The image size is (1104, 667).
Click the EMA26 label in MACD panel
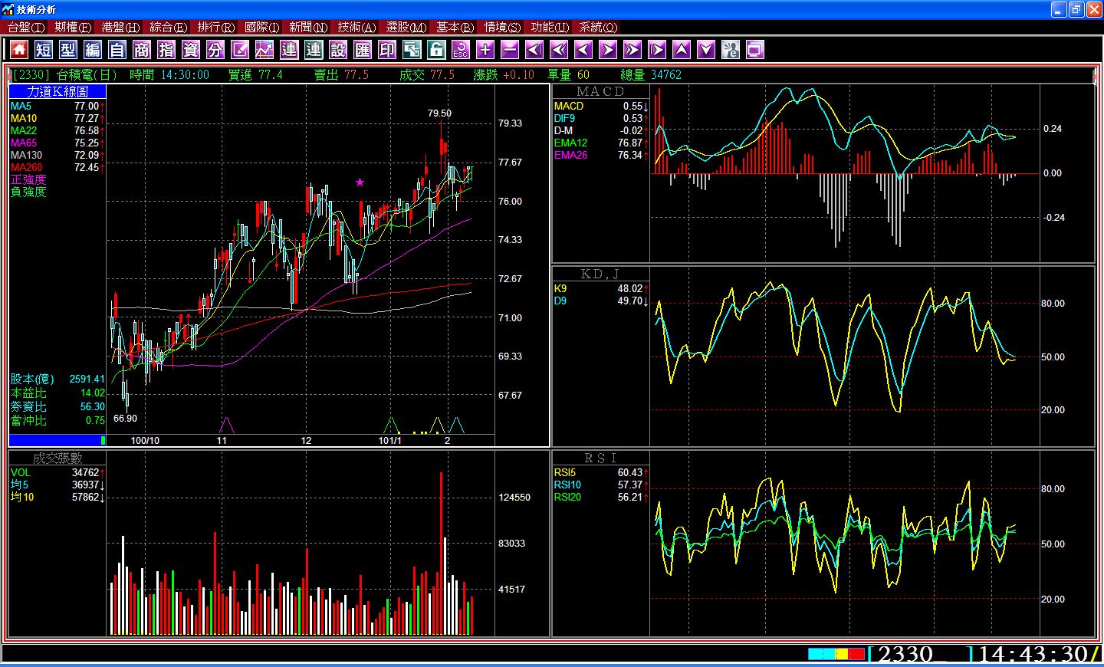click(x=571, y=155)
